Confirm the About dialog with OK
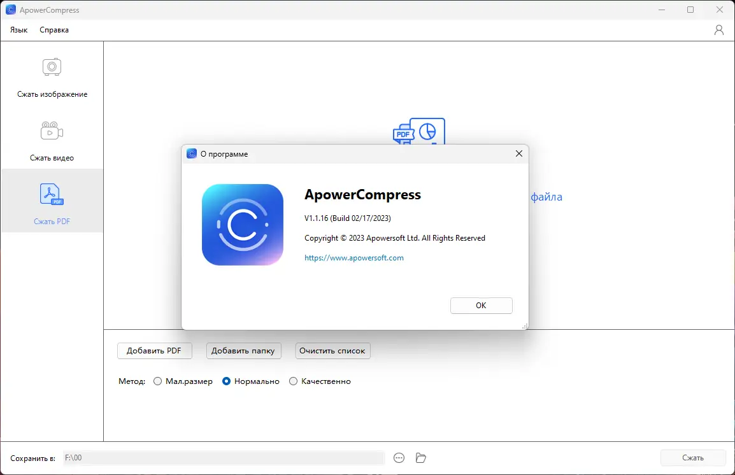 click(x=481, y=306)
